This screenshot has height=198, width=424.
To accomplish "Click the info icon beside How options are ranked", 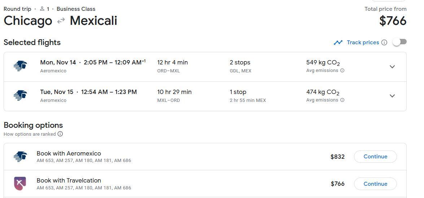I will click(x=60, y=134).
